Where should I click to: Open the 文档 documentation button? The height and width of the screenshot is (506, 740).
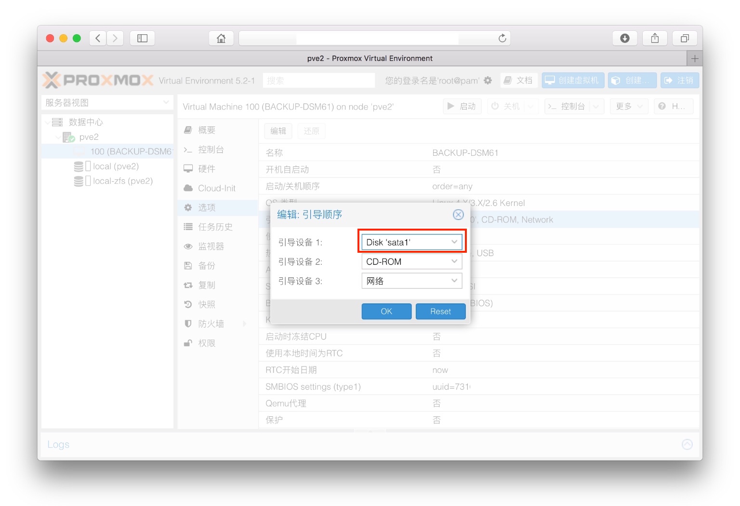tap(518, 81)
